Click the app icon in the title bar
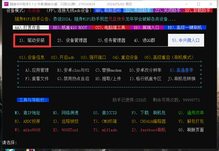 click(x=6, y=4)
